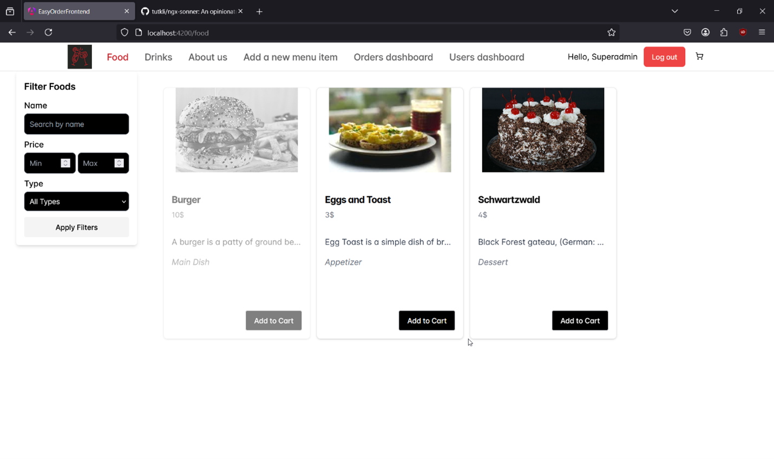This screenshot has width=774, height=459.
Task: Open the Firefox application menu
Action: 762,32
